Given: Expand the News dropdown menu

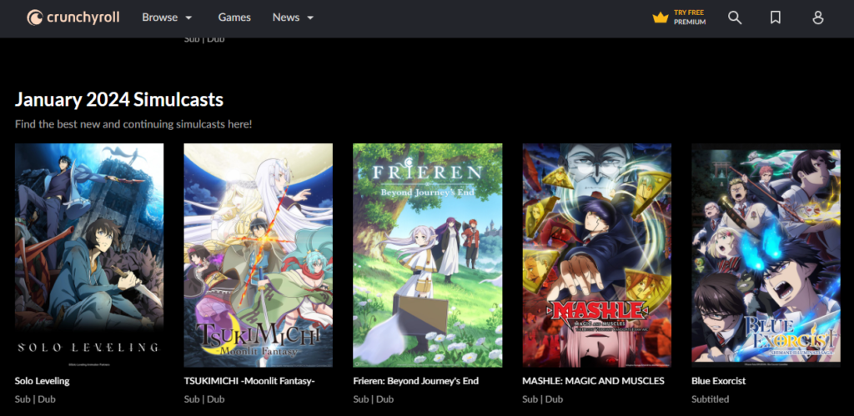Looking at the screenshot, I should coord(293,18).
